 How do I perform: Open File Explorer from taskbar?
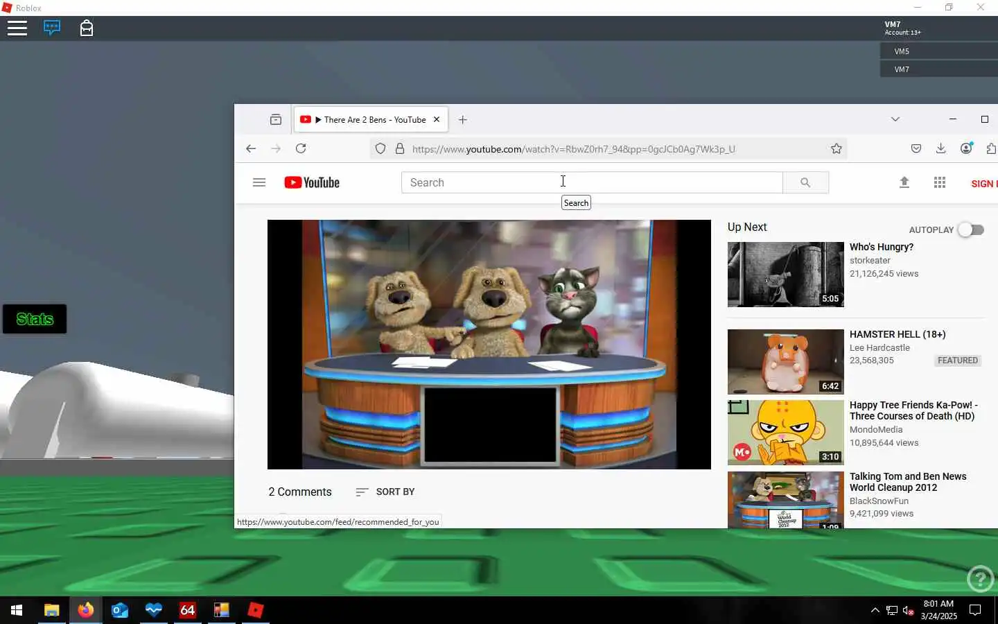(x=51, y=610)
